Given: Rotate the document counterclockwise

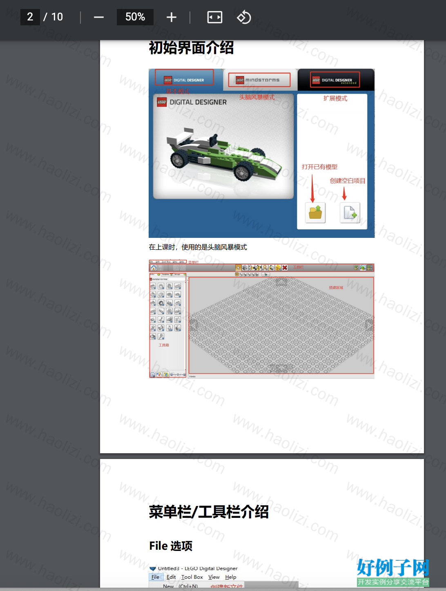Looking at the screenshot, I should pyautogui.click(x=244, y=17).
